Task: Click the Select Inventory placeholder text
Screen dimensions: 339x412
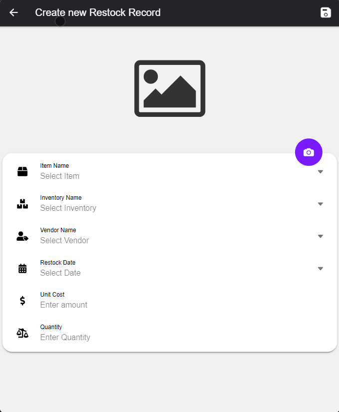Action: [68, 208]
